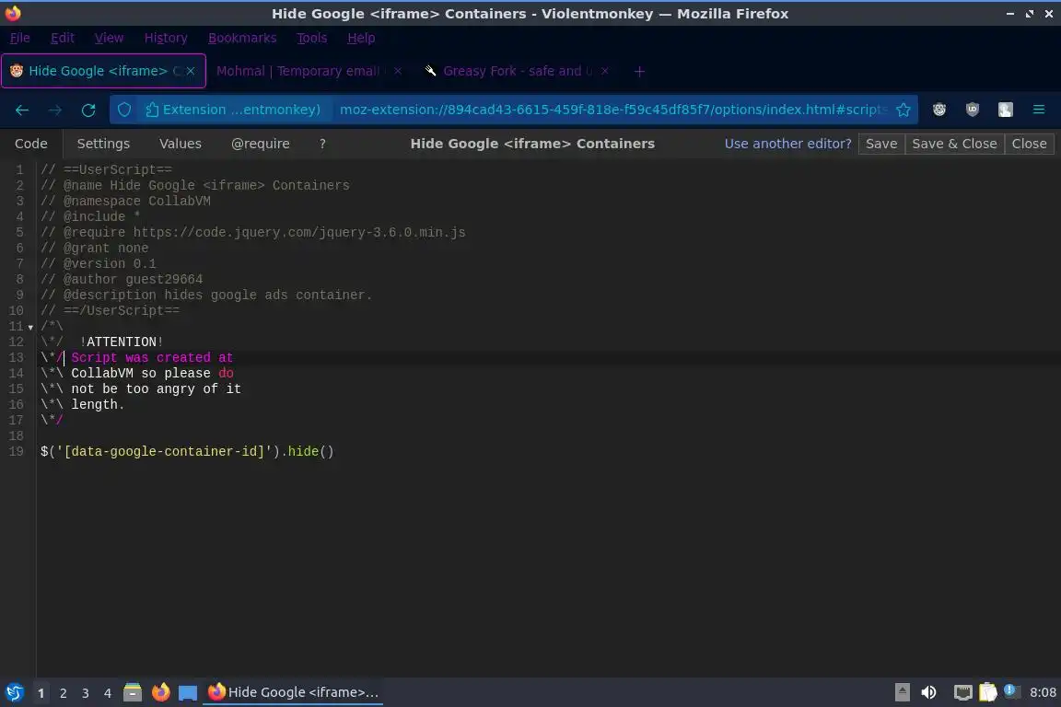
Task: Click line number 19 in the gutter
Action: (x=17, y=451)
